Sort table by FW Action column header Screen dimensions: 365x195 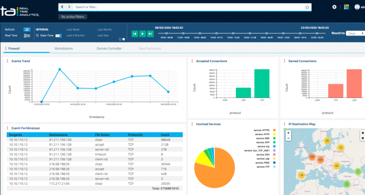pyautogui.click(x=102, y=135)
